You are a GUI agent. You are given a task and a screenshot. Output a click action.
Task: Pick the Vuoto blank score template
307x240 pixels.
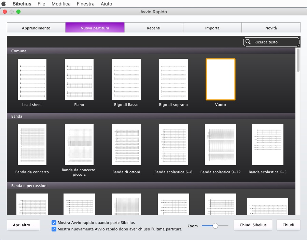point(221,79)
